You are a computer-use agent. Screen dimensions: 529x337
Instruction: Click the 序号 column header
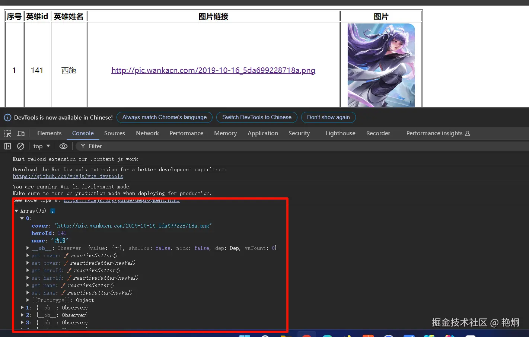coord(14,16)
